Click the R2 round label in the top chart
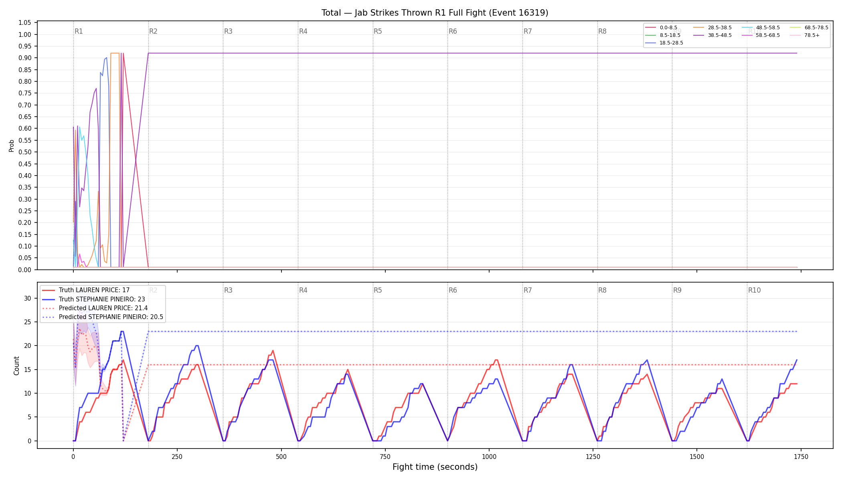The height and width of the screenshot is (481, 842). click(154, 31)
